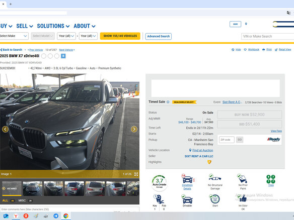Open the Sixt Rent A C... event link
Screen dimensions: 294x220
tap(232, 102)
